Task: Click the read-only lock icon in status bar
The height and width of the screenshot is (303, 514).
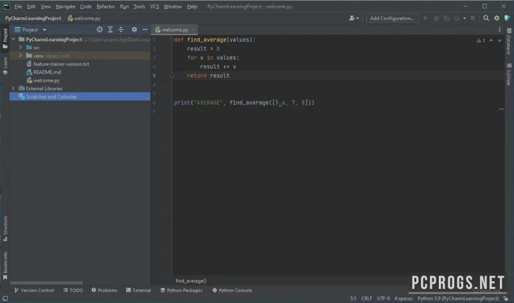Action: click(x=506, y=299)
